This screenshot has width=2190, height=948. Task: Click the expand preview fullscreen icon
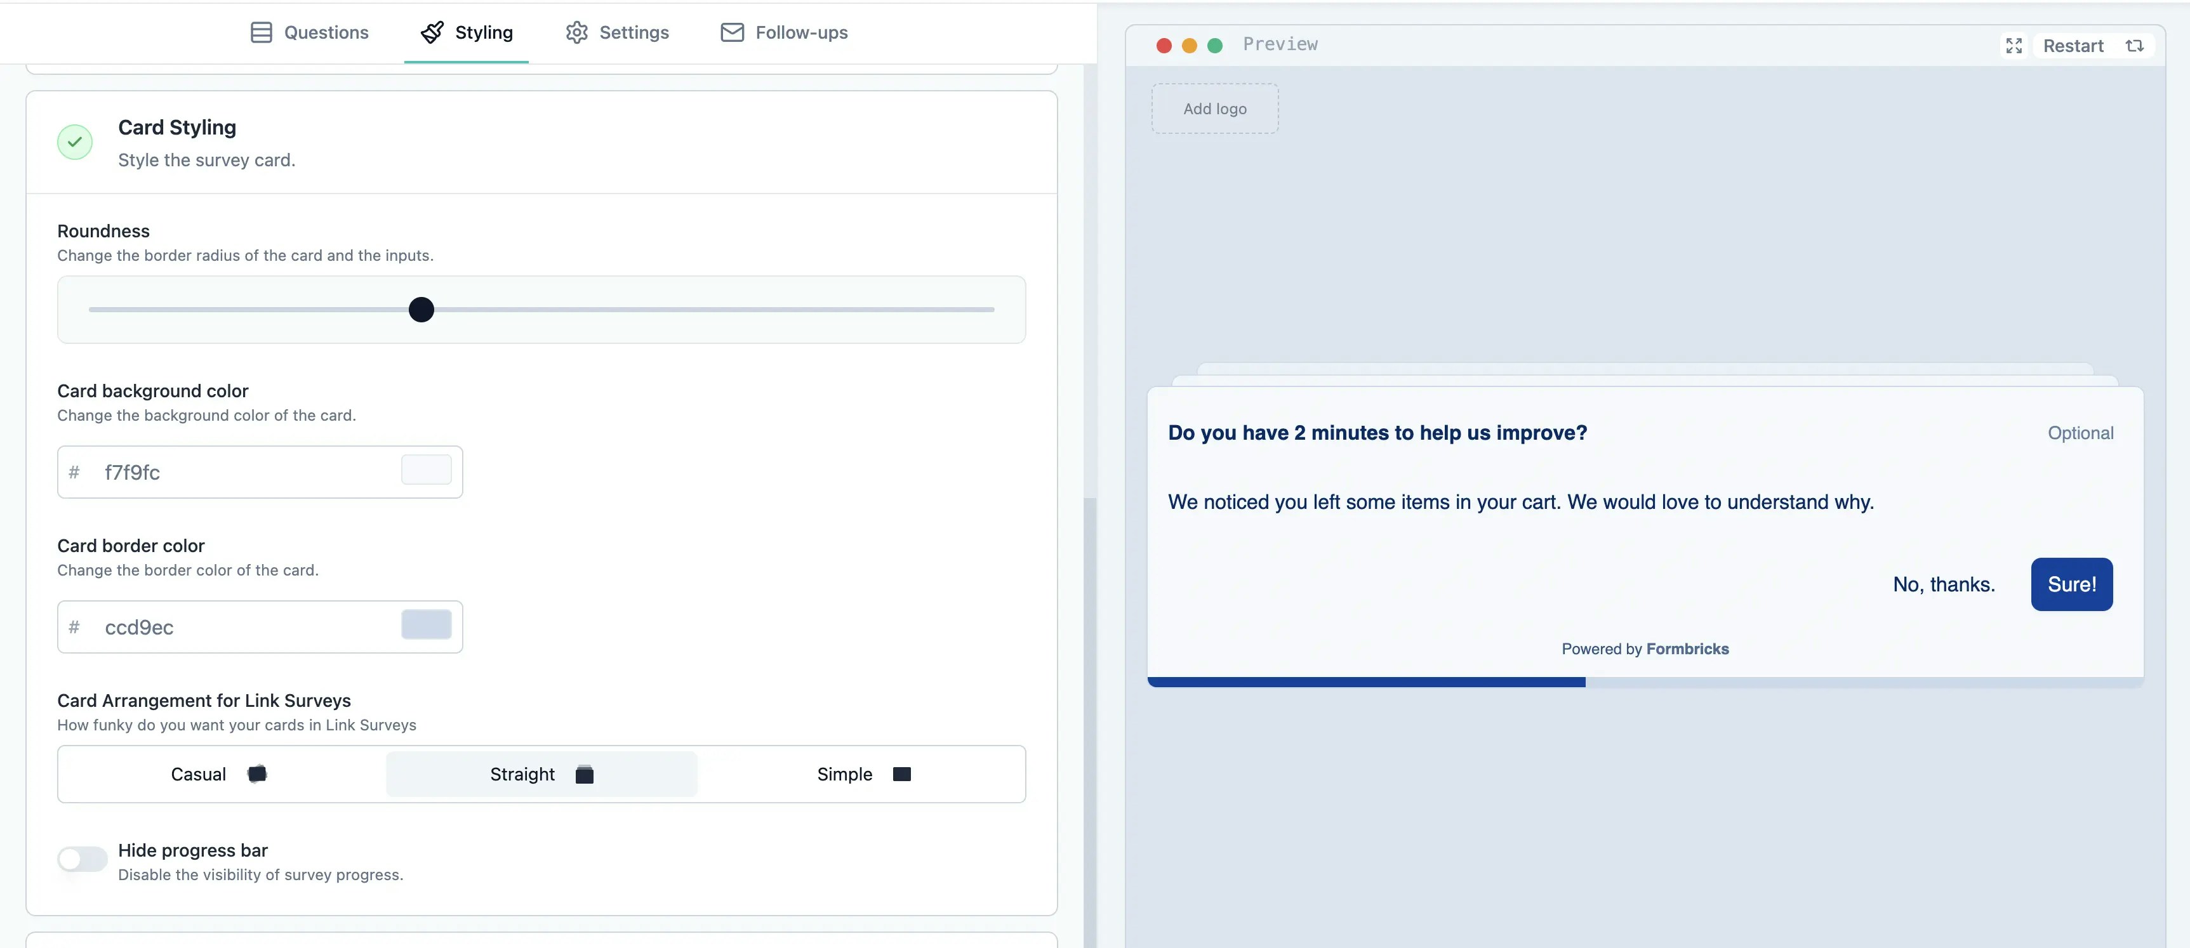[x=2013, y=46]
